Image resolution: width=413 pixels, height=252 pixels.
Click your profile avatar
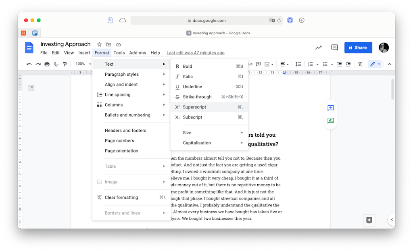(x=384, y=47)
